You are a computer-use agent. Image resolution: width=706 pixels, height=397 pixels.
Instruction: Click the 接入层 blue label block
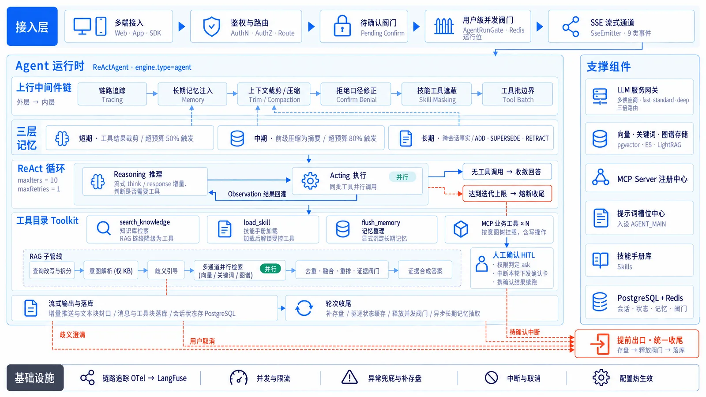(x=32, y=26)
